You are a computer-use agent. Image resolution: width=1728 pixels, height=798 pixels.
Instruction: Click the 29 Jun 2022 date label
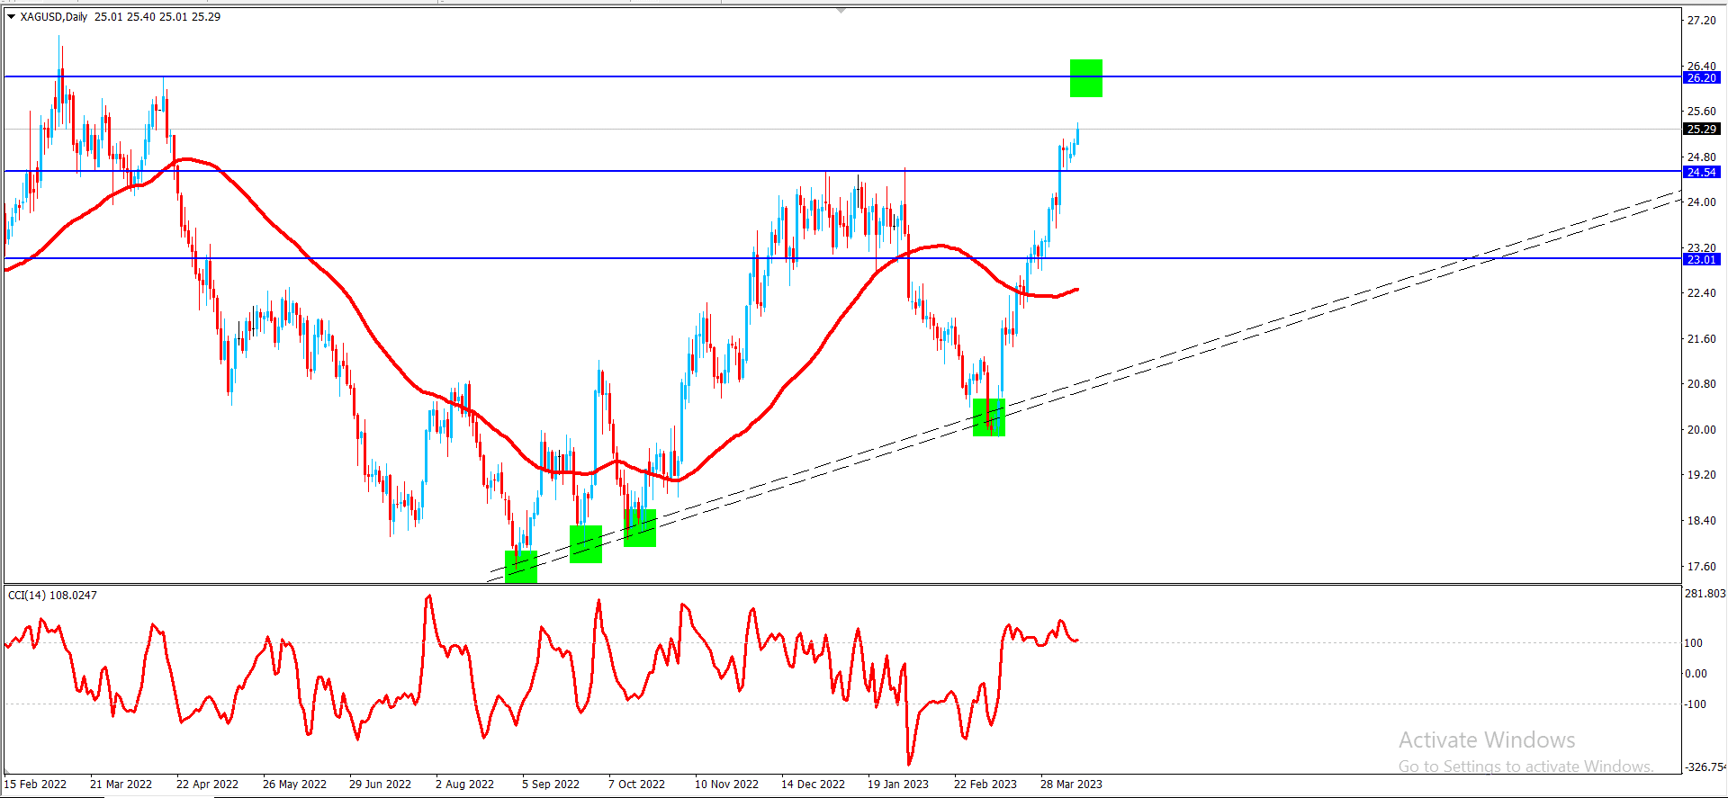380,785
